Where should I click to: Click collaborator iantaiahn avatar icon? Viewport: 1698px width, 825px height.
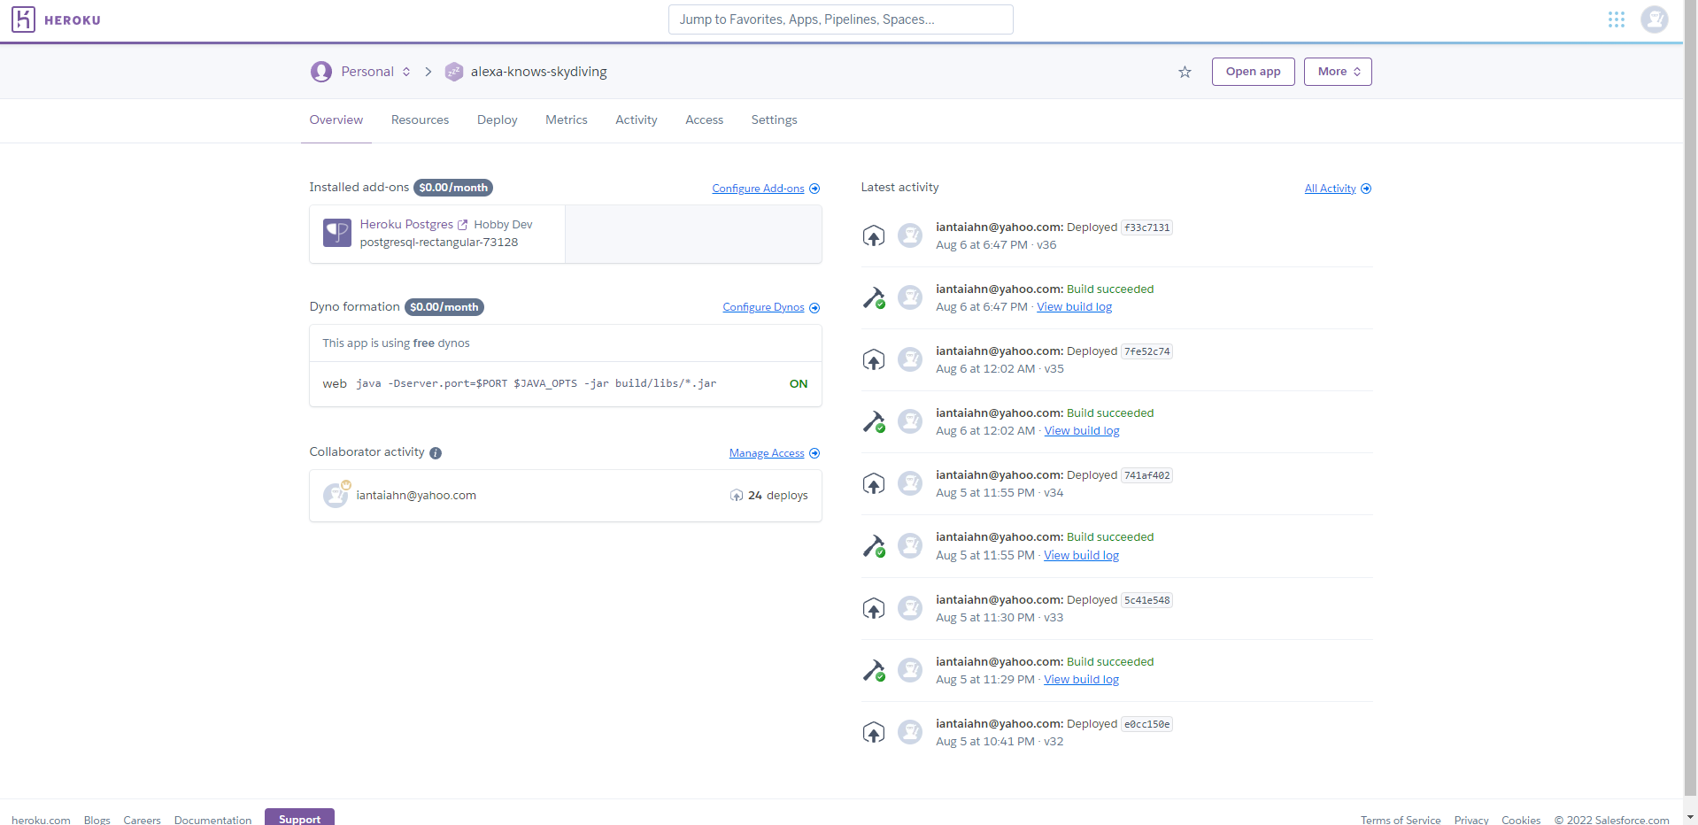tap(336, 496)
